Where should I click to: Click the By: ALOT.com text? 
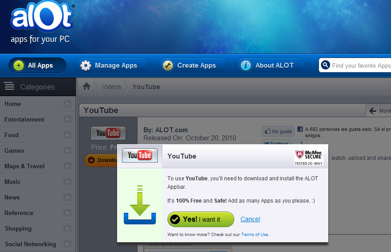tap(166, 130)
